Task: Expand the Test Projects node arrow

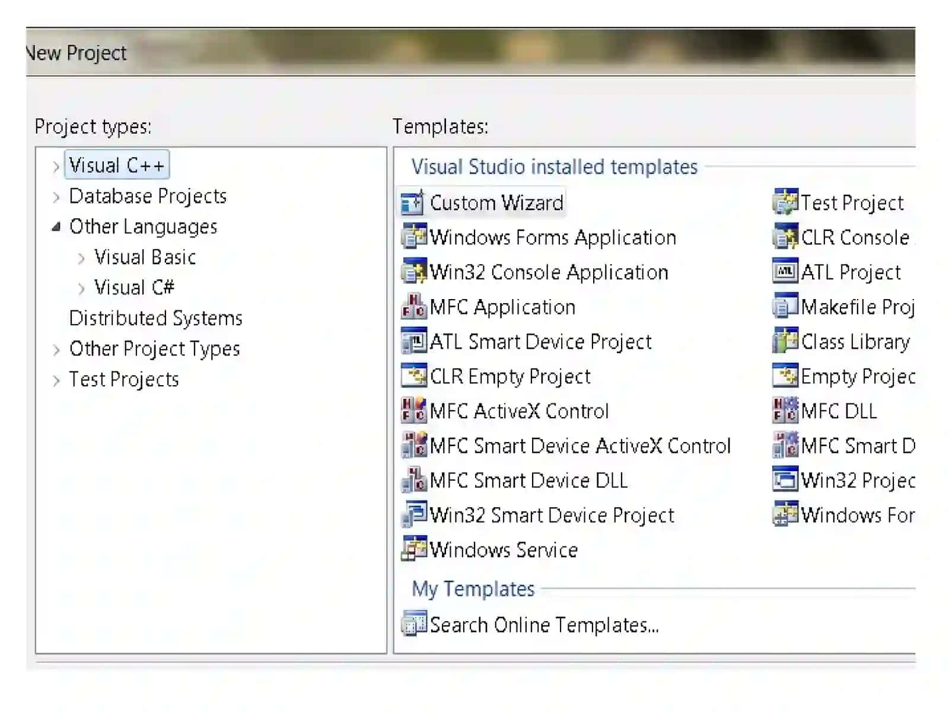Action: [x=56, y=380]
